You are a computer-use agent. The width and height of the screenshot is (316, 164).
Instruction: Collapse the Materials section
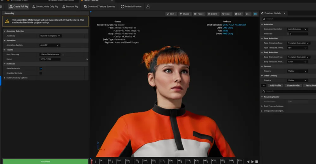tap(4, 64)
